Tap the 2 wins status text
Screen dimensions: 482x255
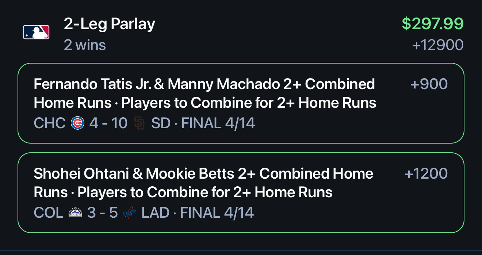point(85,45)
